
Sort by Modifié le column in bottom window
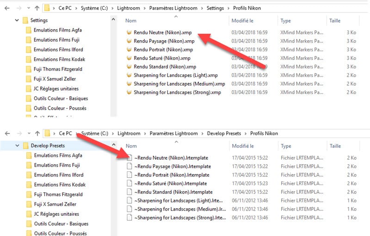tap(243, 146)
